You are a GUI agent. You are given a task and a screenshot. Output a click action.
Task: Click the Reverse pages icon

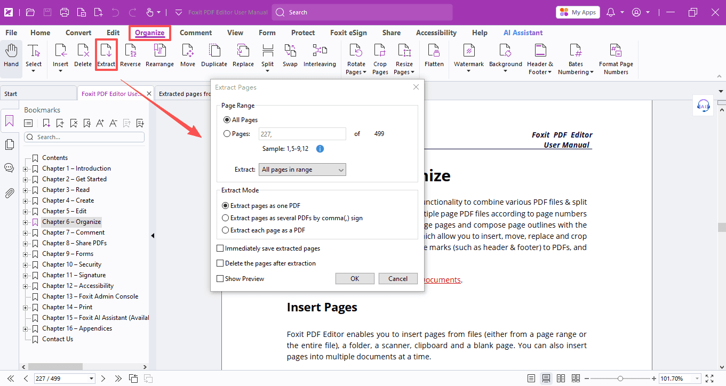click(x=130, y=51)
